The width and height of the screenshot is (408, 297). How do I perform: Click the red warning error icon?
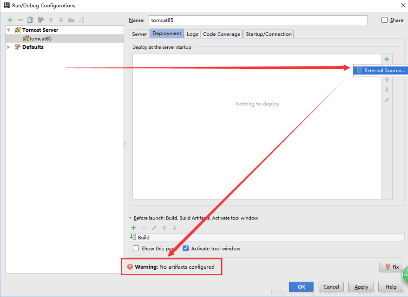130,267
